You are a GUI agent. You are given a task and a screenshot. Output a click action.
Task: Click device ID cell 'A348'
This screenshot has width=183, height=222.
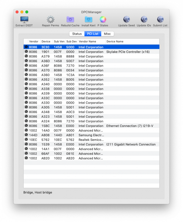click(x=45, y=112)
